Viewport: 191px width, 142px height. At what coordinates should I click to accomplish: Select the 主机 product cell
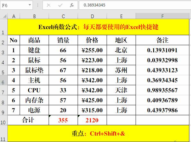(34, 80)
